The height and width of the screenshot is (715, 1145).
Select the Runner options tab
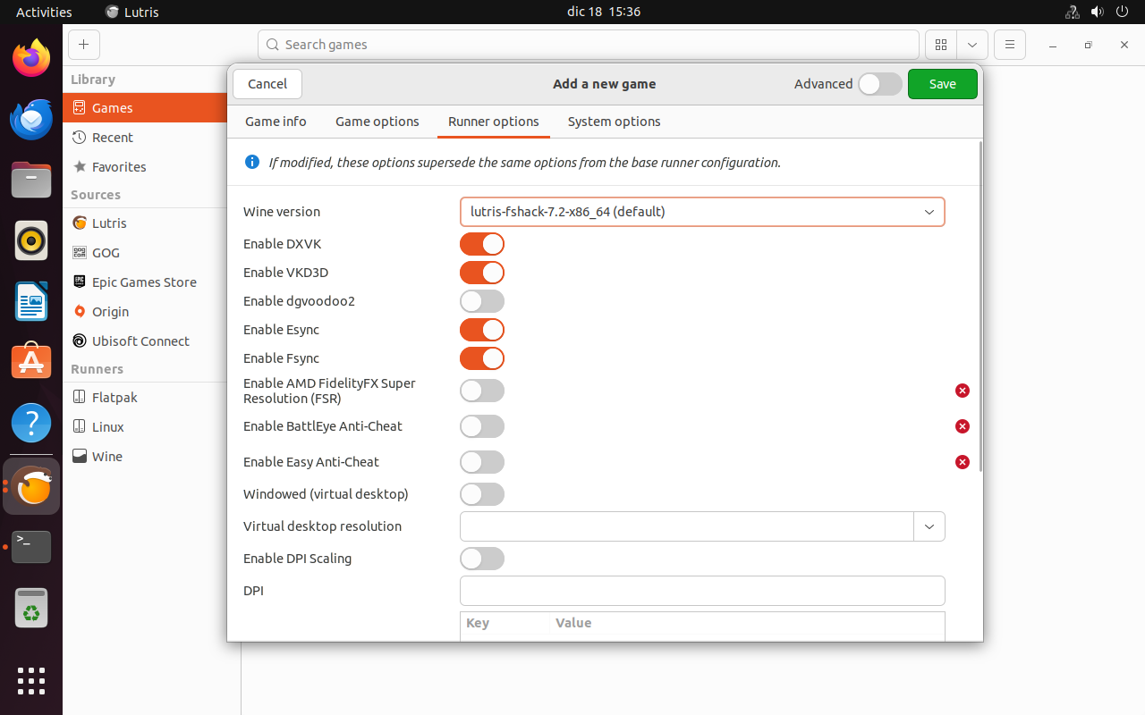(x=494, y=122)
